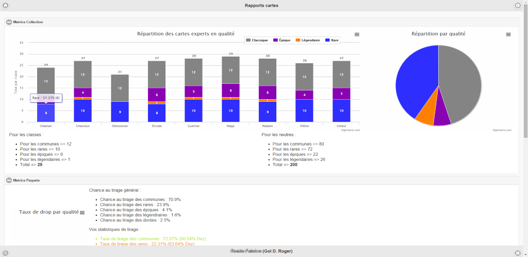Viewport: 528px width, 257px height.
Task: Click 'Pour les communes => 12' line
Action: (x=46, y=144)
